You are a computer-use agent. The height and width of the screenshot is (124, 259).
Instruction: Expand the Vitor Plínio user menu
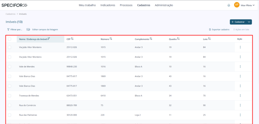point(248,5)
